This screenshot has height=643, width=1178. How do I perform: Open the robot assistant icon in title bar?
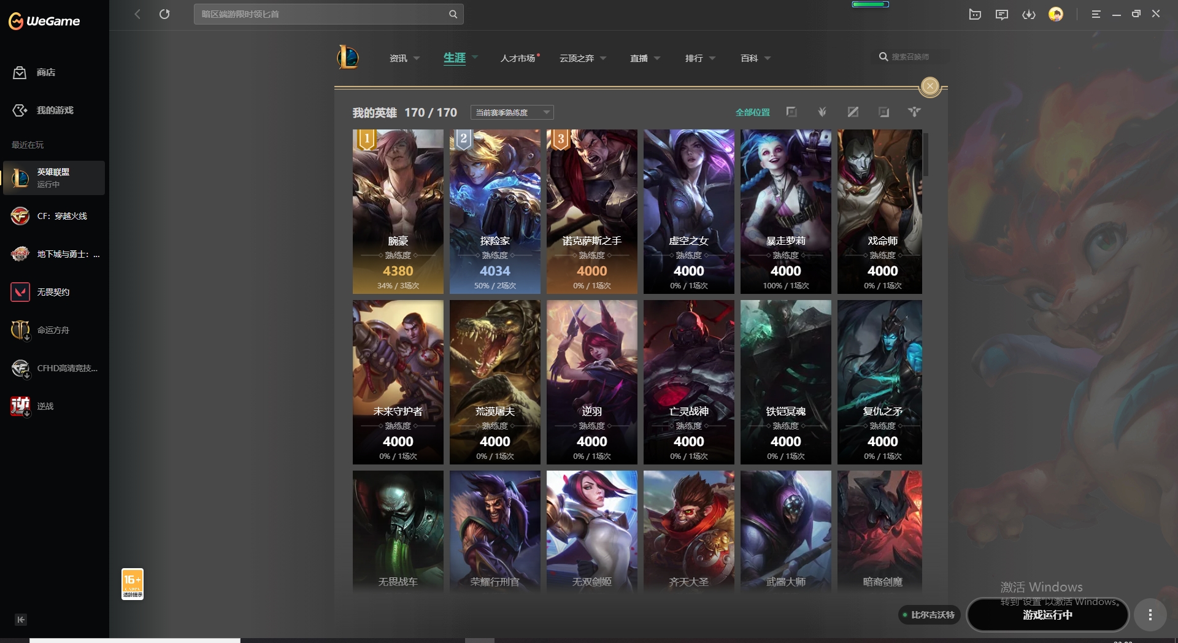click(975, 14)
